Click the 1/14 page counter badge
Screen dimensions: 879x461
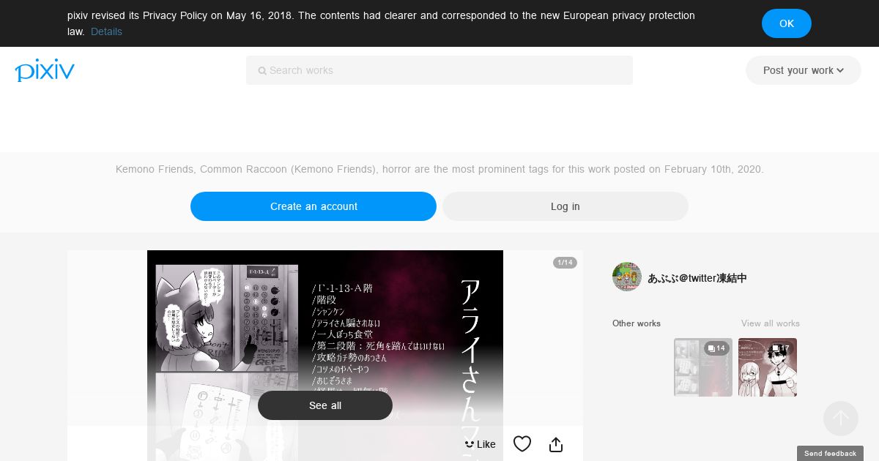click(x=565, y=263)
